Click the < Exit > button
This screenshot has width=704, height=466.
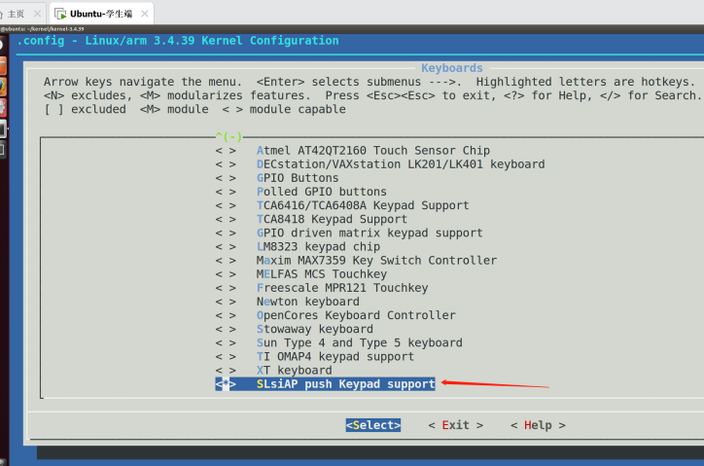(456, 425)
